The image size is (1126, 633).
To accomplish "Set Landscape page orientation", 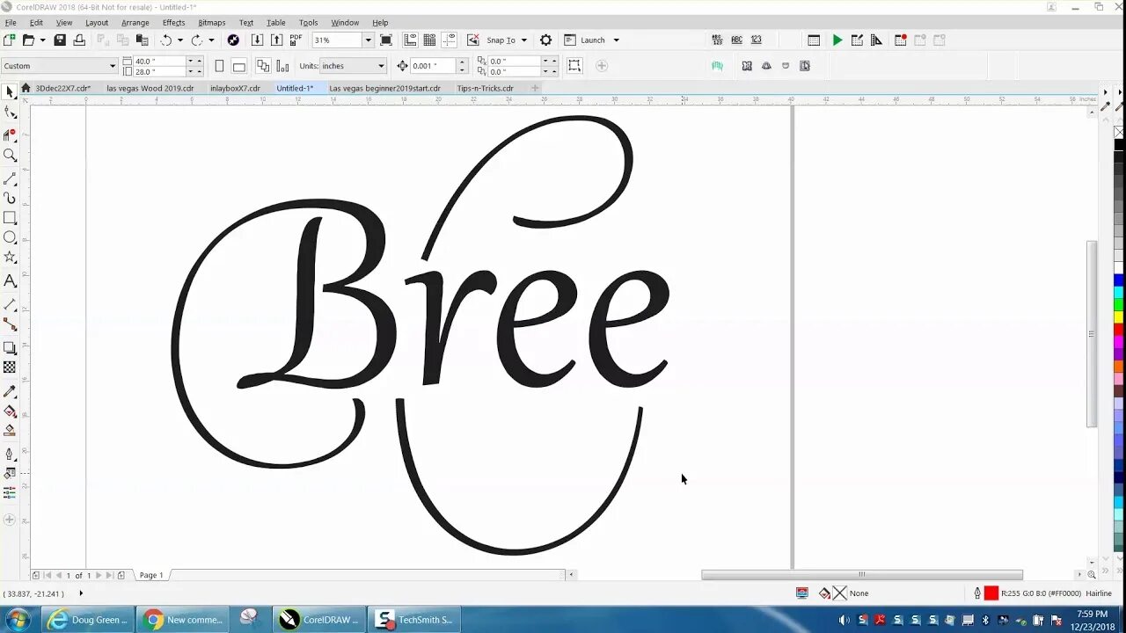I will tap(238, 66).
